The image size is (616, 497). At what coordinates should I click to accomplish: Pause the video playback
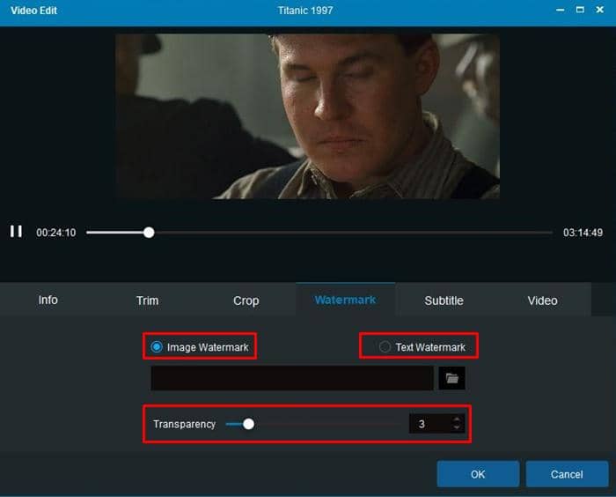click(16, 232)
